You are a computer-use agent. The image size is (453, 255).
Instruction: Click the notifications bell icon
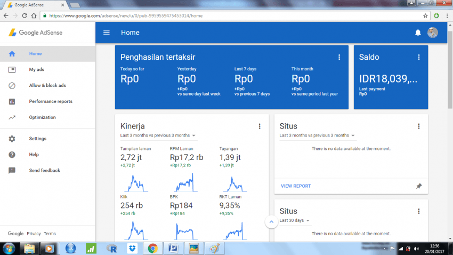pyautogui.click(x=418, y=33)
